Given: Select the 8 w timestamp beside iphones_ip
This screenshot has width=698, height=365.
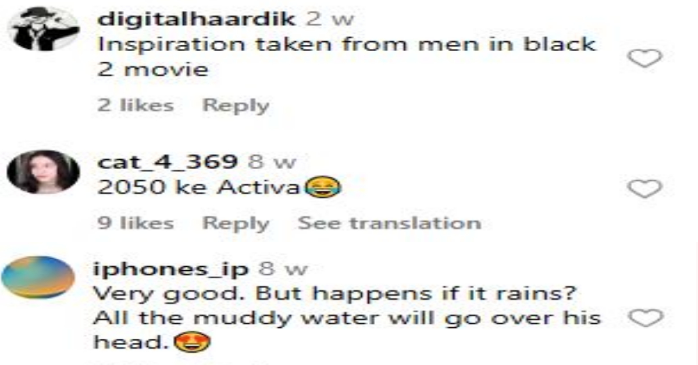Looking at the screenshot, I should coord(283,269).
